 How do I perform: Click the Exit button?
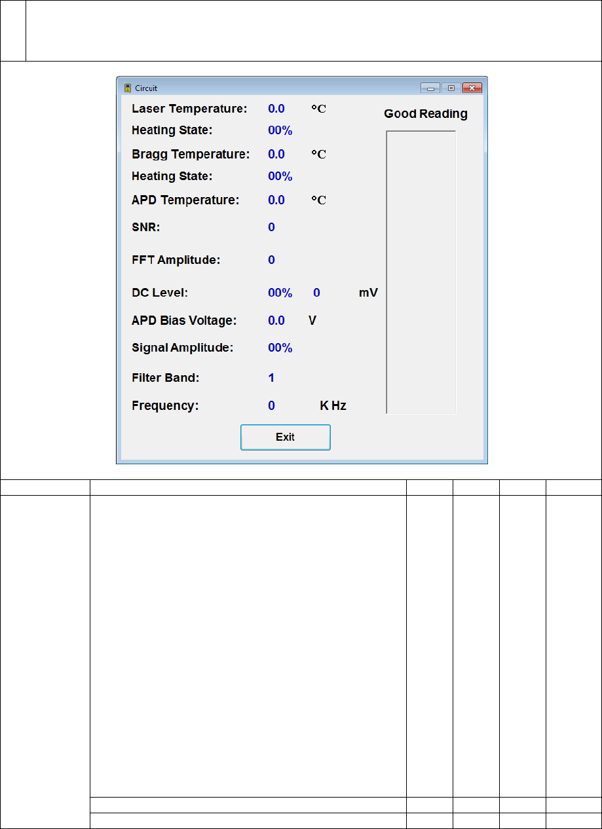[286, 437]
